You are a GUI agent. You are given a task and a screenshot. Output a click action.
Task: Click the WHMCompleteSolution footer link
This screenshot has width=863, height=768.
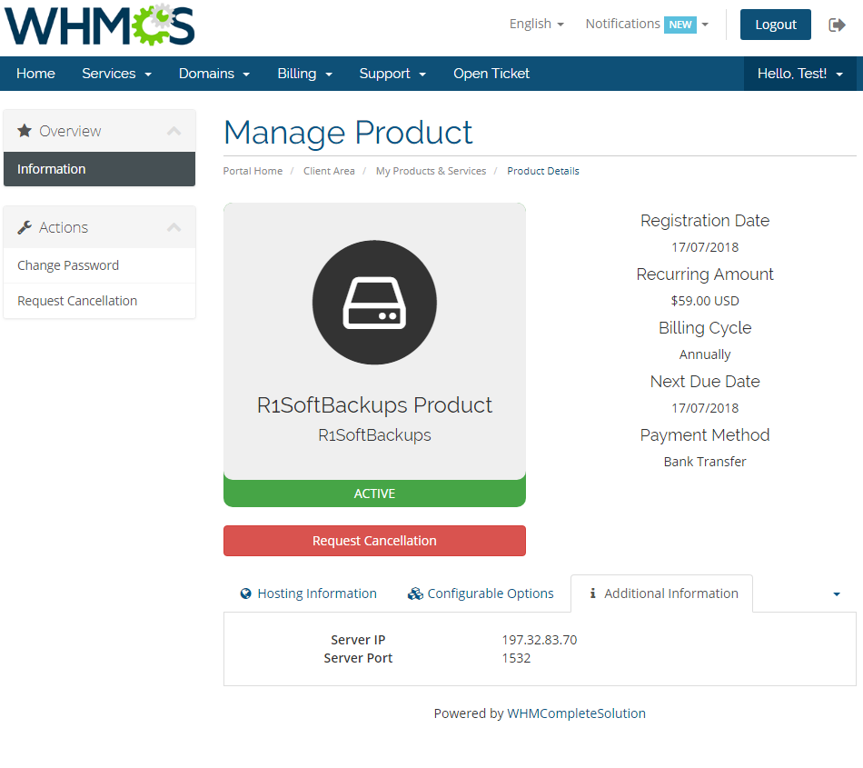click(x=576, y=713)
